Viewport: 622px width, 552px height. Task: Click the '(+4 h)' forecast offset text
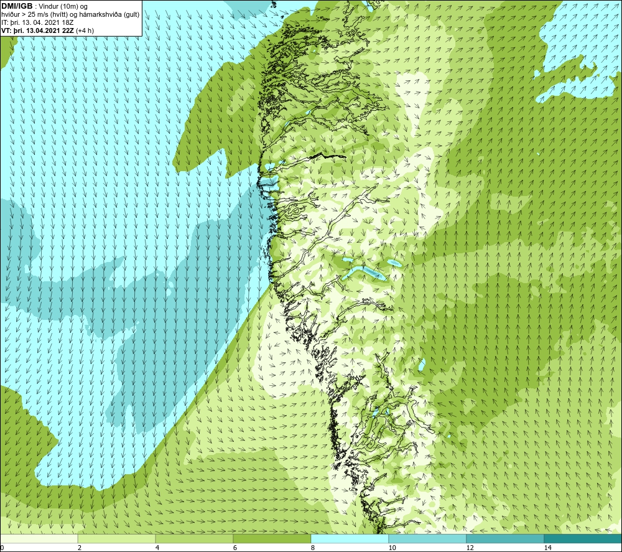pyautogui.click(x=85, y=30)
